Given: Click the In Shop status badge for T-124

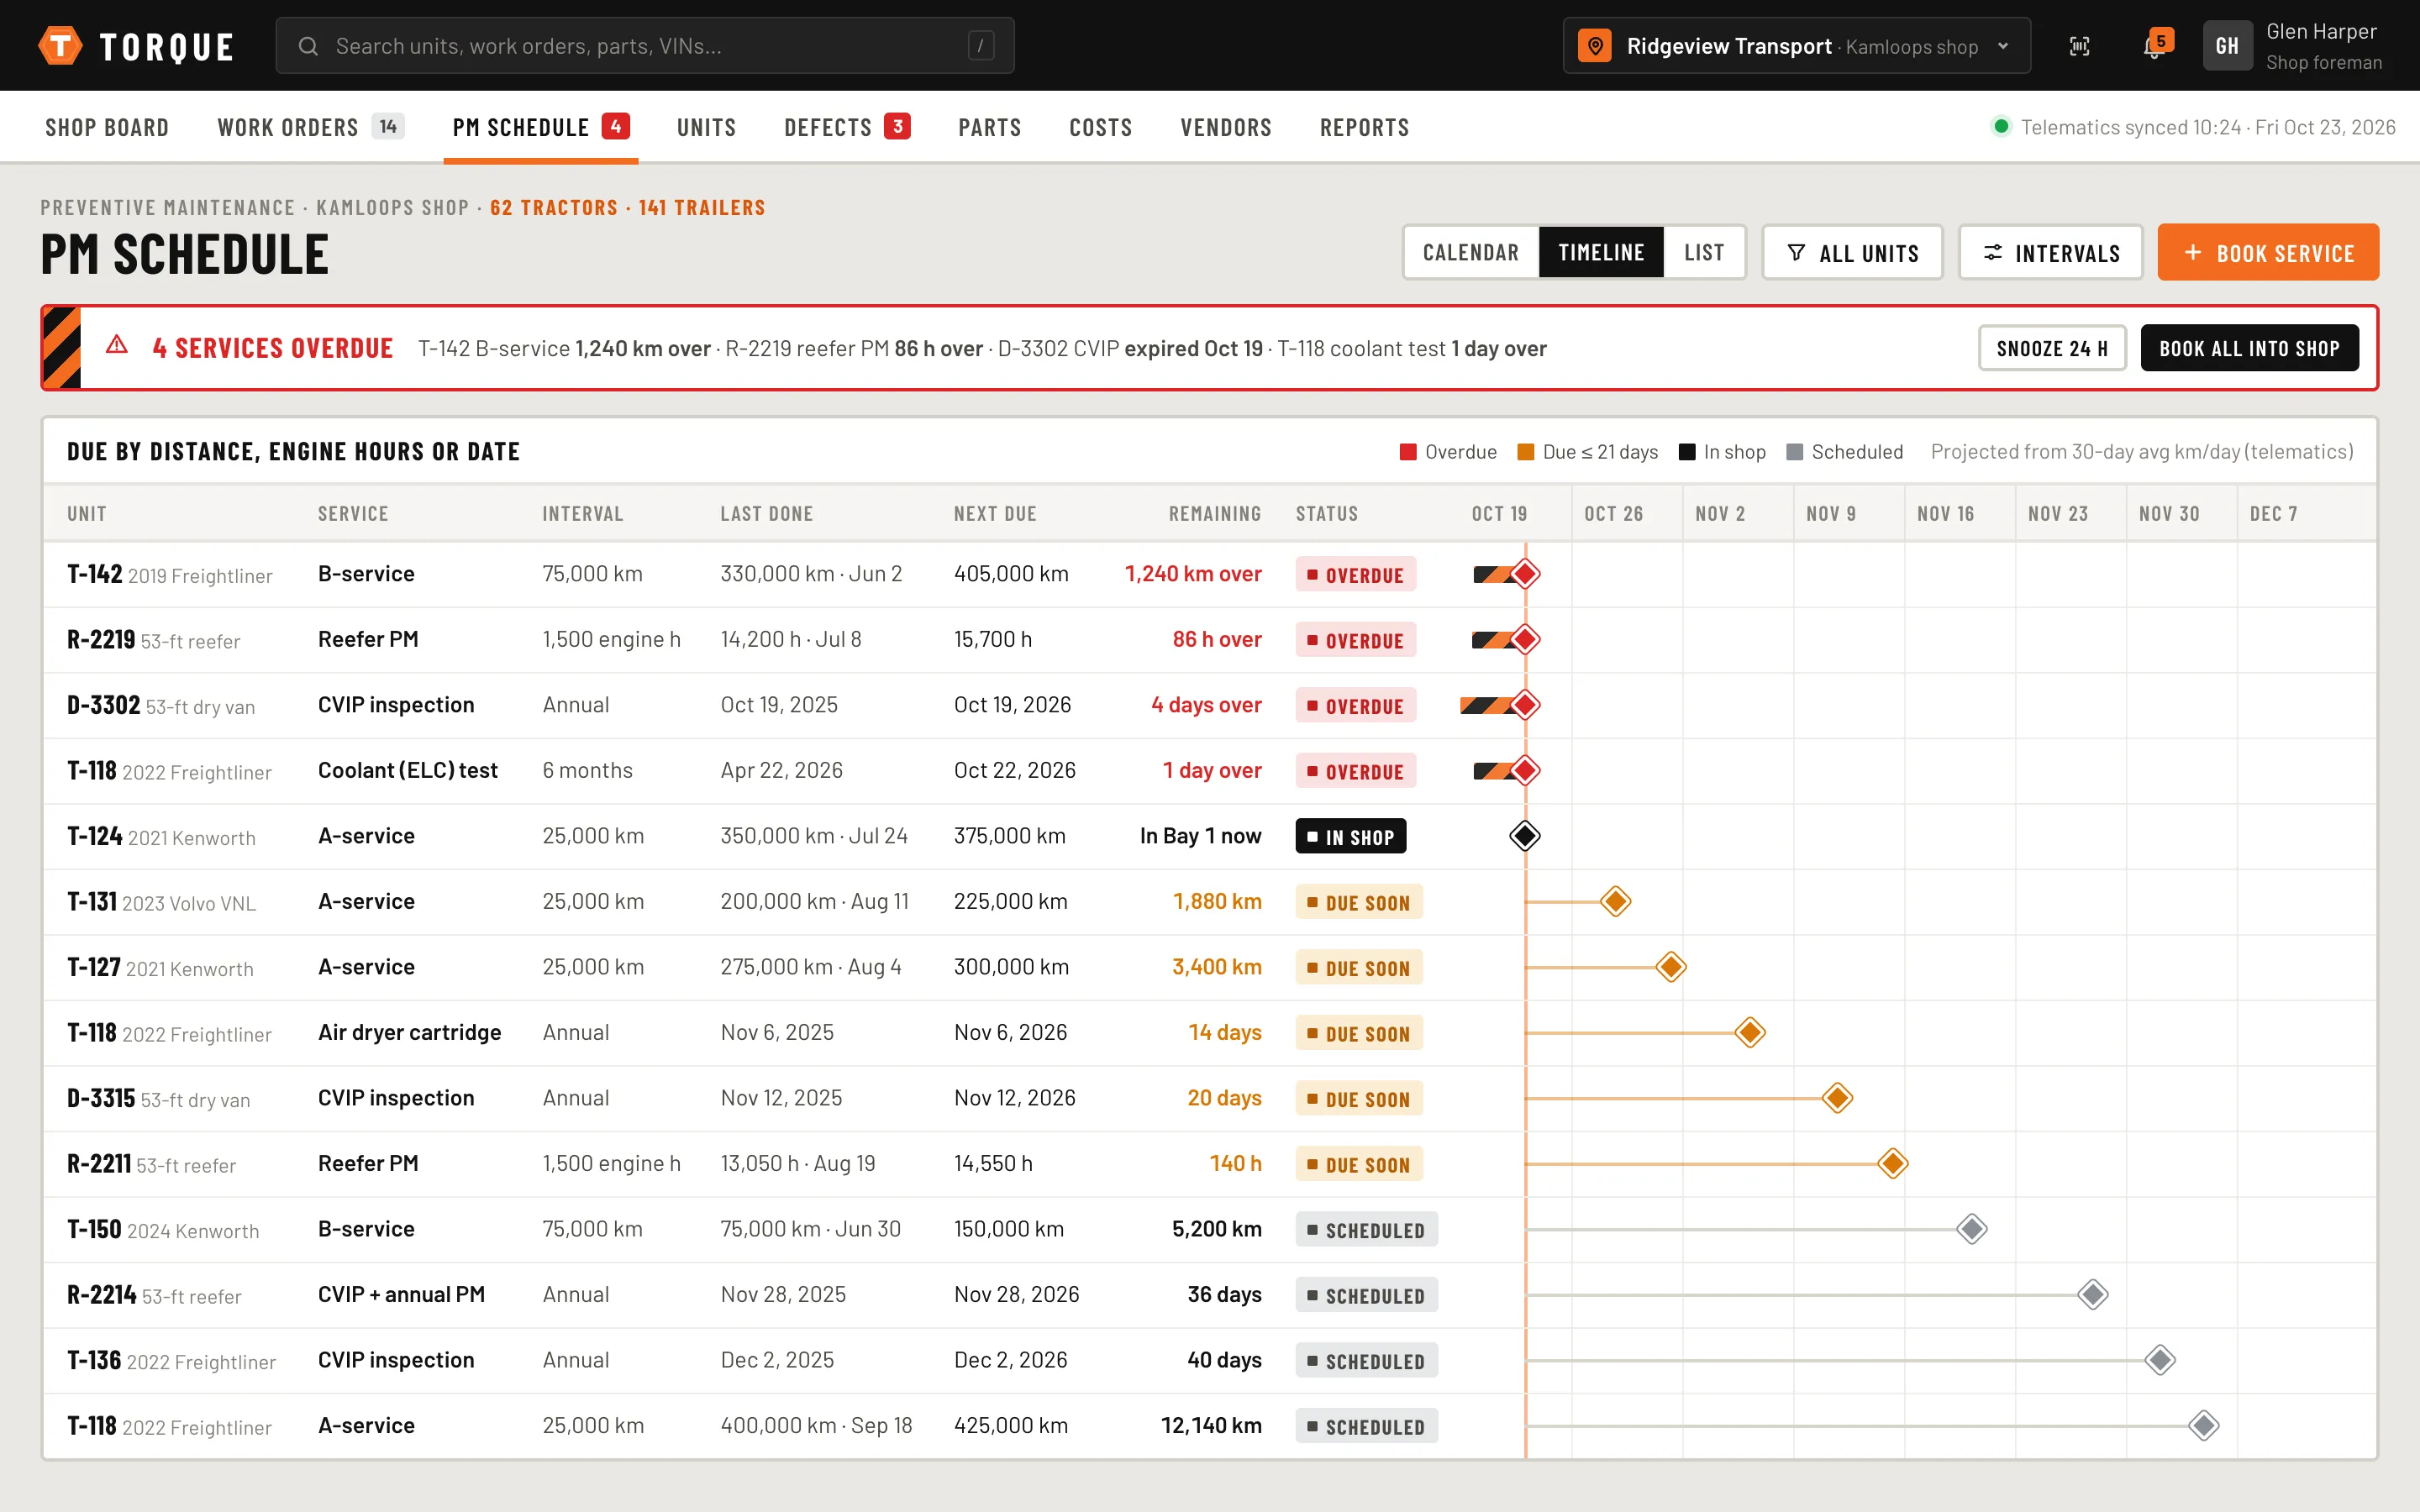Looking at the screenshot, I should [x=1350, y=837].
